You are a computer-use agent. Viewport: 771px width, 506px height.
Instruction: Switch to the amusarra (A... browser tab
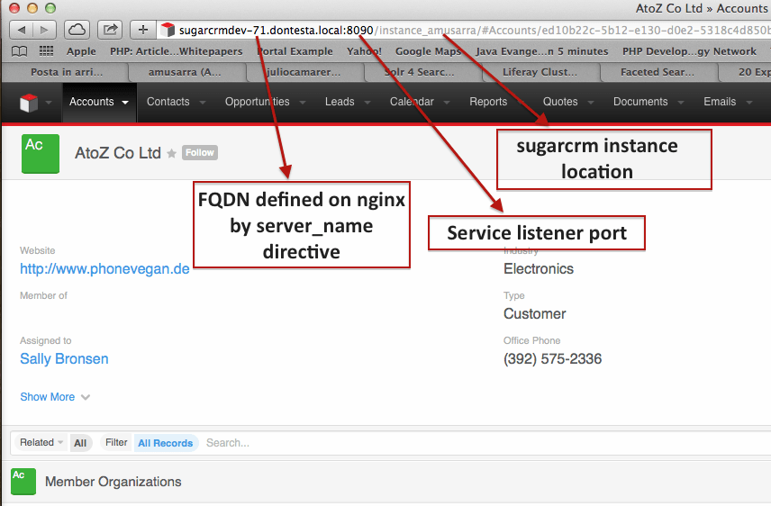click(x=185, y=72)
